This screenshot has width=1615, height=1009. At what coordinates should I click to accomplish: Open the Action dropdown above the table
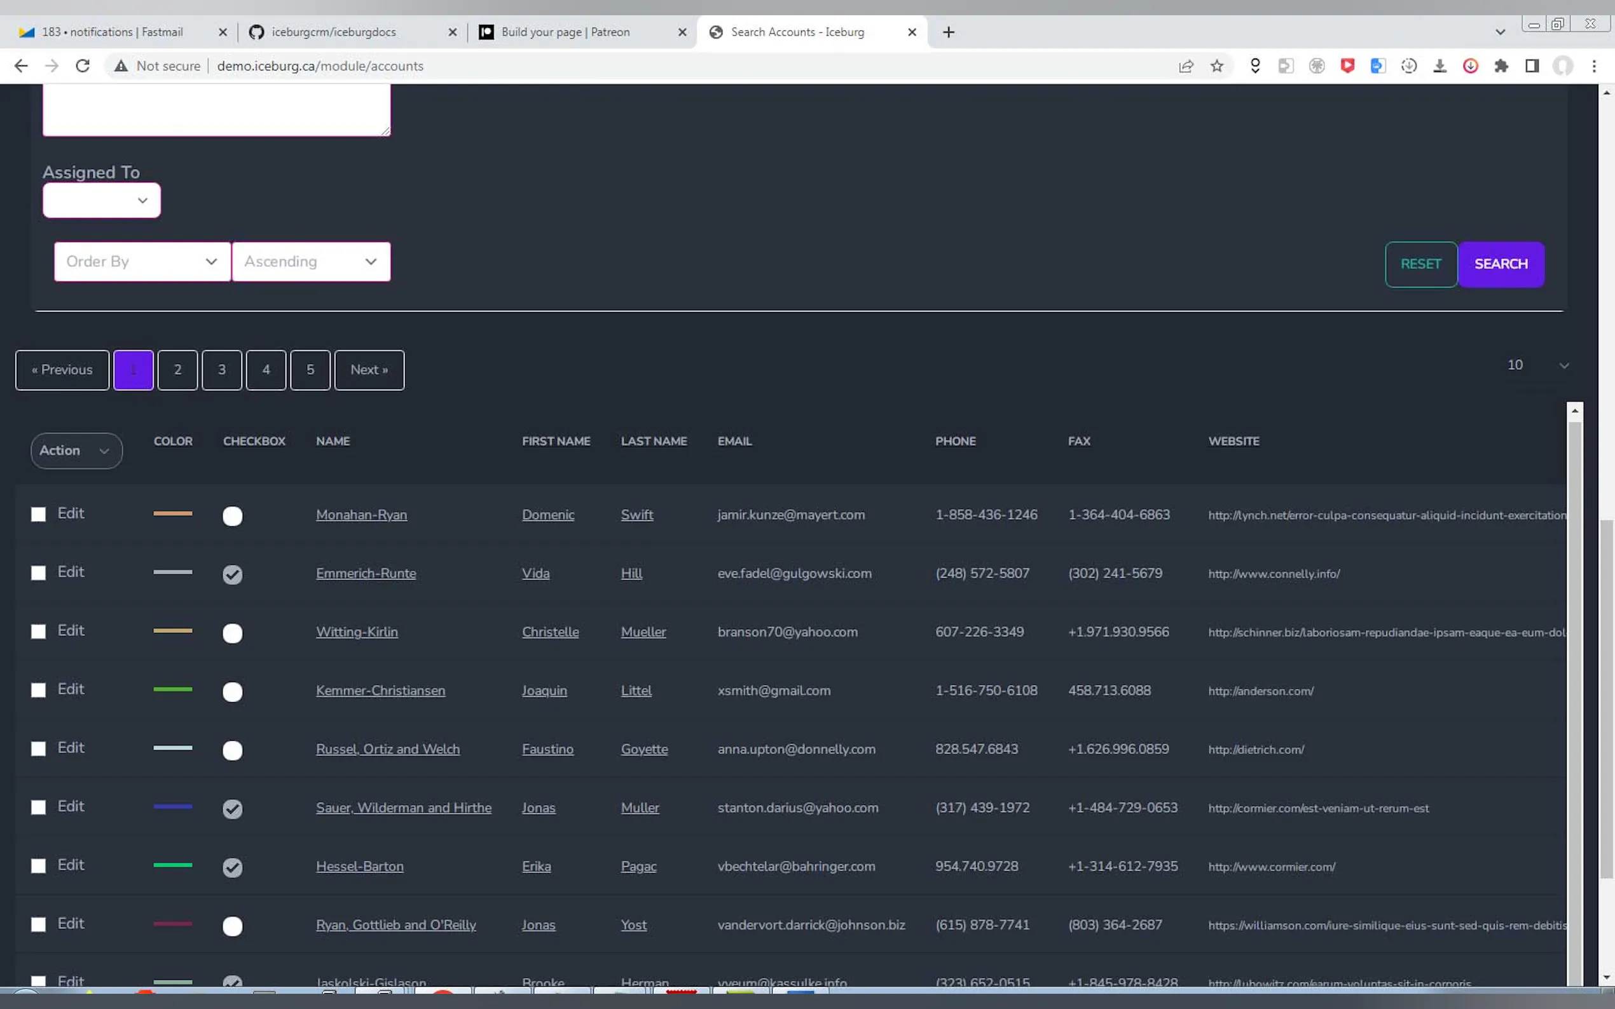(76, 450)
